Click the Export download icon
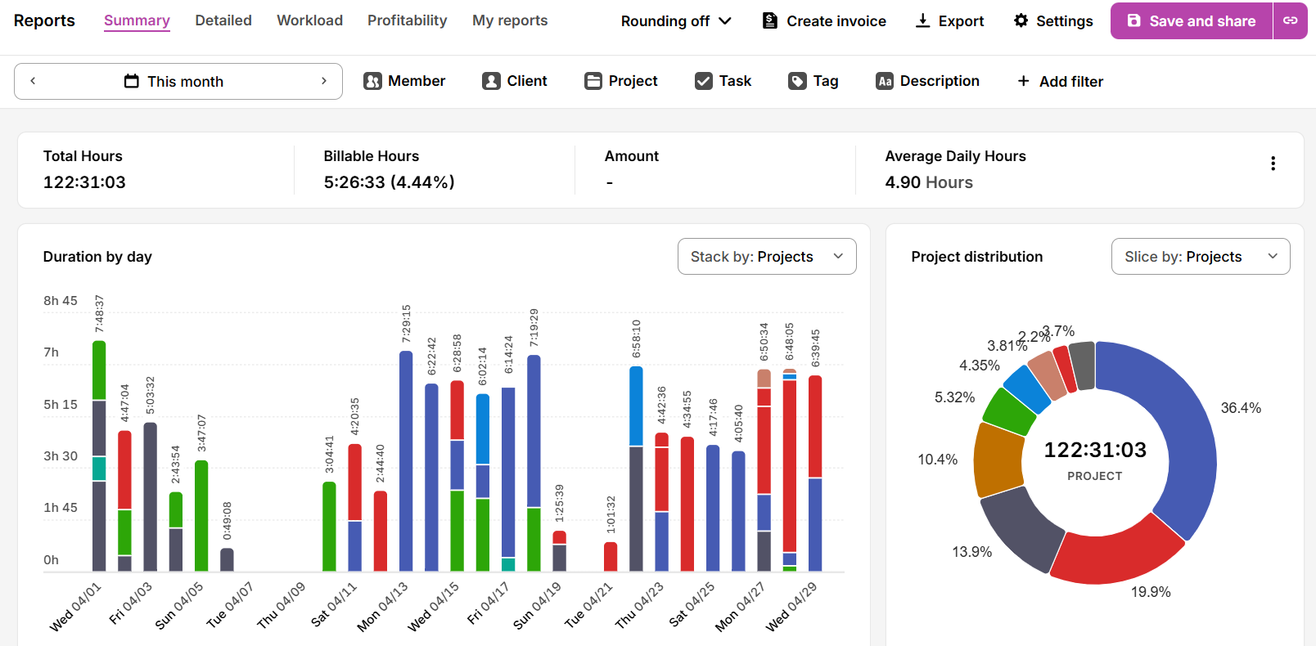 click(x=922, y=20)
